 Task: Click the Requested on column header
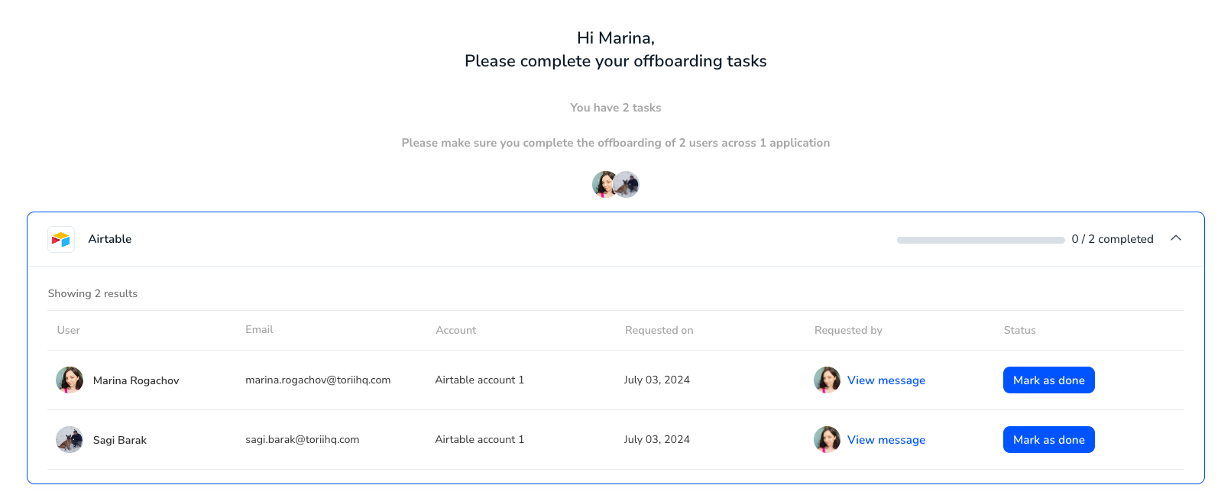[x=659, y=330]
